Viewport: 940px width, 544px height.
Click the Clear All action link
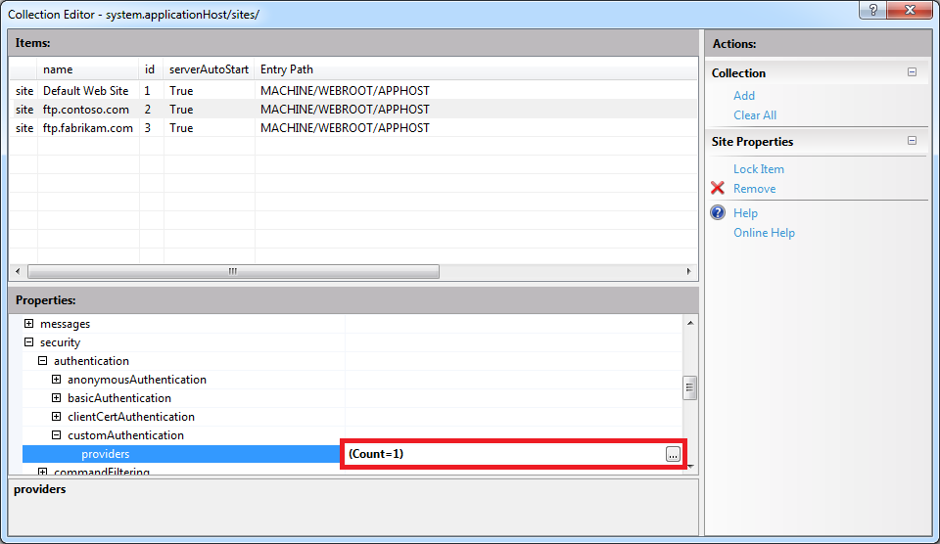point(755,115)
